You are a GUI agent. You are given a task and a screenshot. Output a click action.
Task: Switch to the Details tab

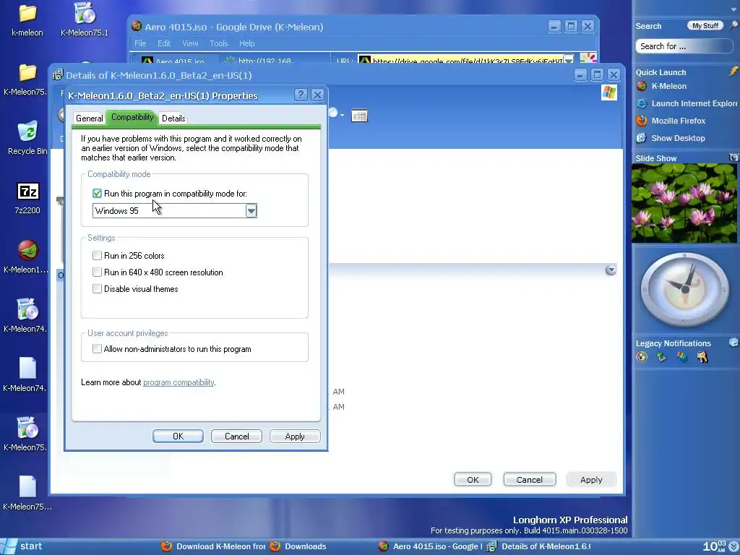pyautogui.click(x=173, y=118)
